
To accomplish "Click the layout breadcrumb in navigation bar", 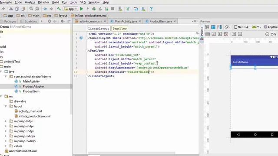I will 61,16.
